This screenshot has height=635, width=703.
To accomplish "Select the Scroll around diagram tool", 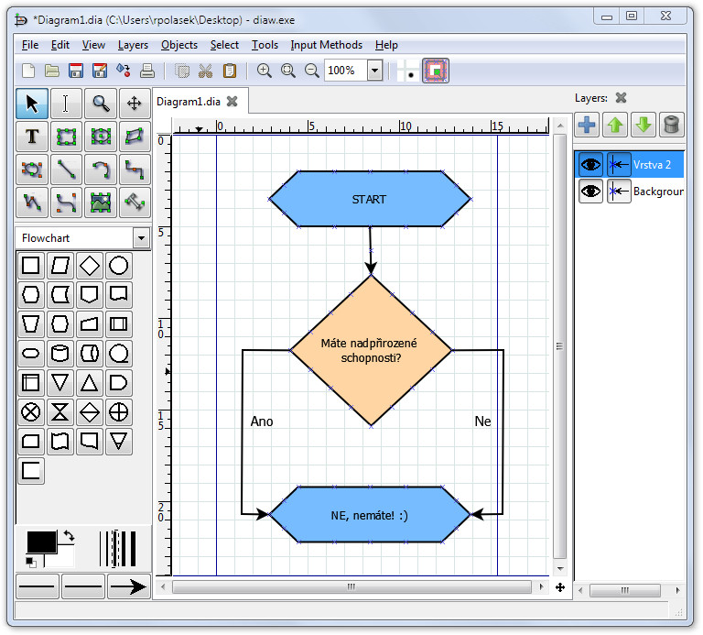I will 135,104.
